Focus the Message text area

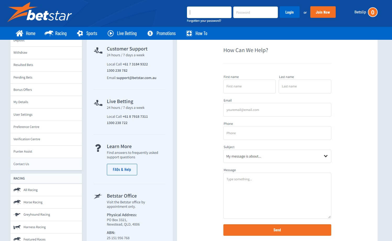click(277, 196)
